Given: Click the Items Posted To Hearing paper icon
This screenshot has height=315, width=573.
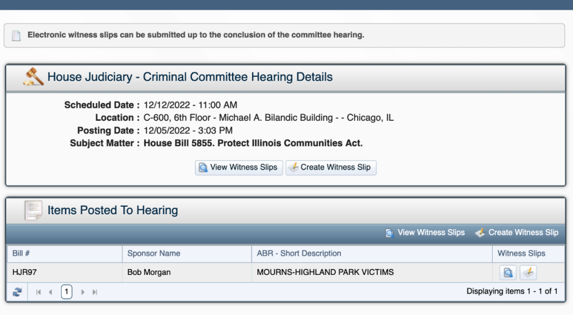Looking at the screenshot, I should tap(33, 210).
